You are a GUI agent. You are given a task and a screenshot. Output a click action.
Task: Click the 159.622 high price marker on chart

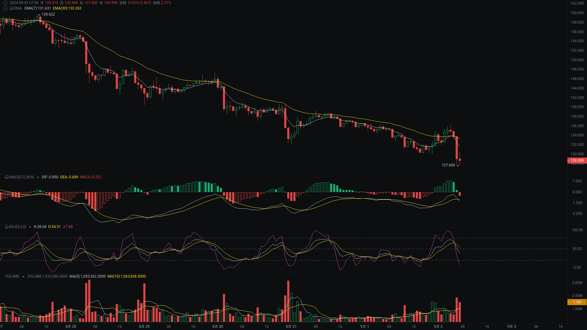48,14
